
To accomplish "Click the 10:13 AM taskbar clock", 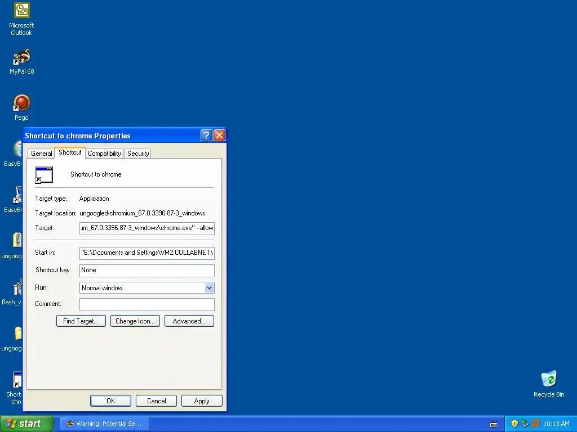I will 556,424.
